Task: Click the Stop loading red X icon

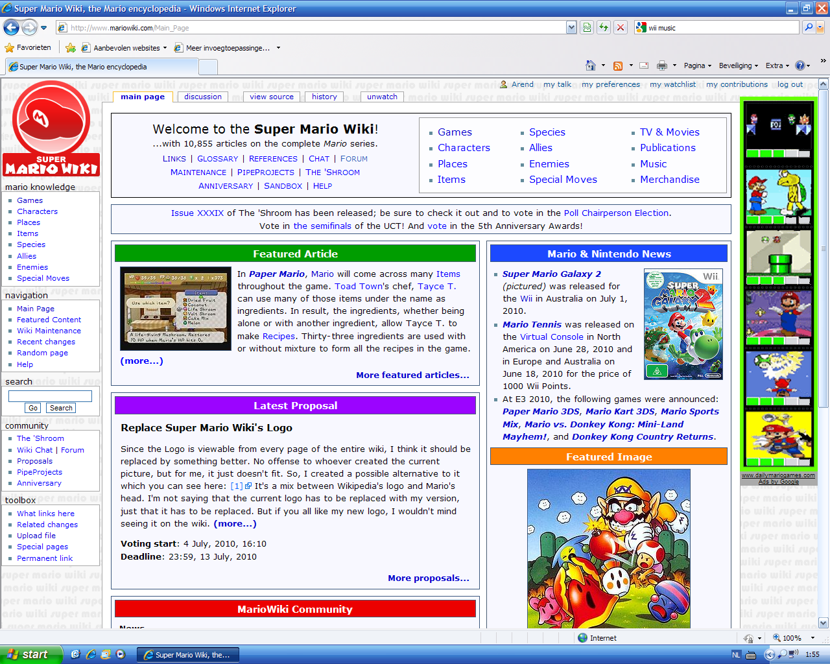Action: point(621,27)
